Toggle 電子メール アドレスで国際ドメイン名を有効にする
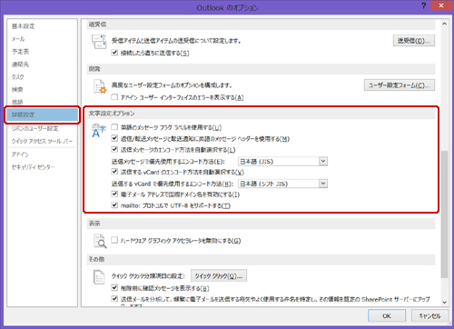 pyautogui.click(x=114, y=194)
